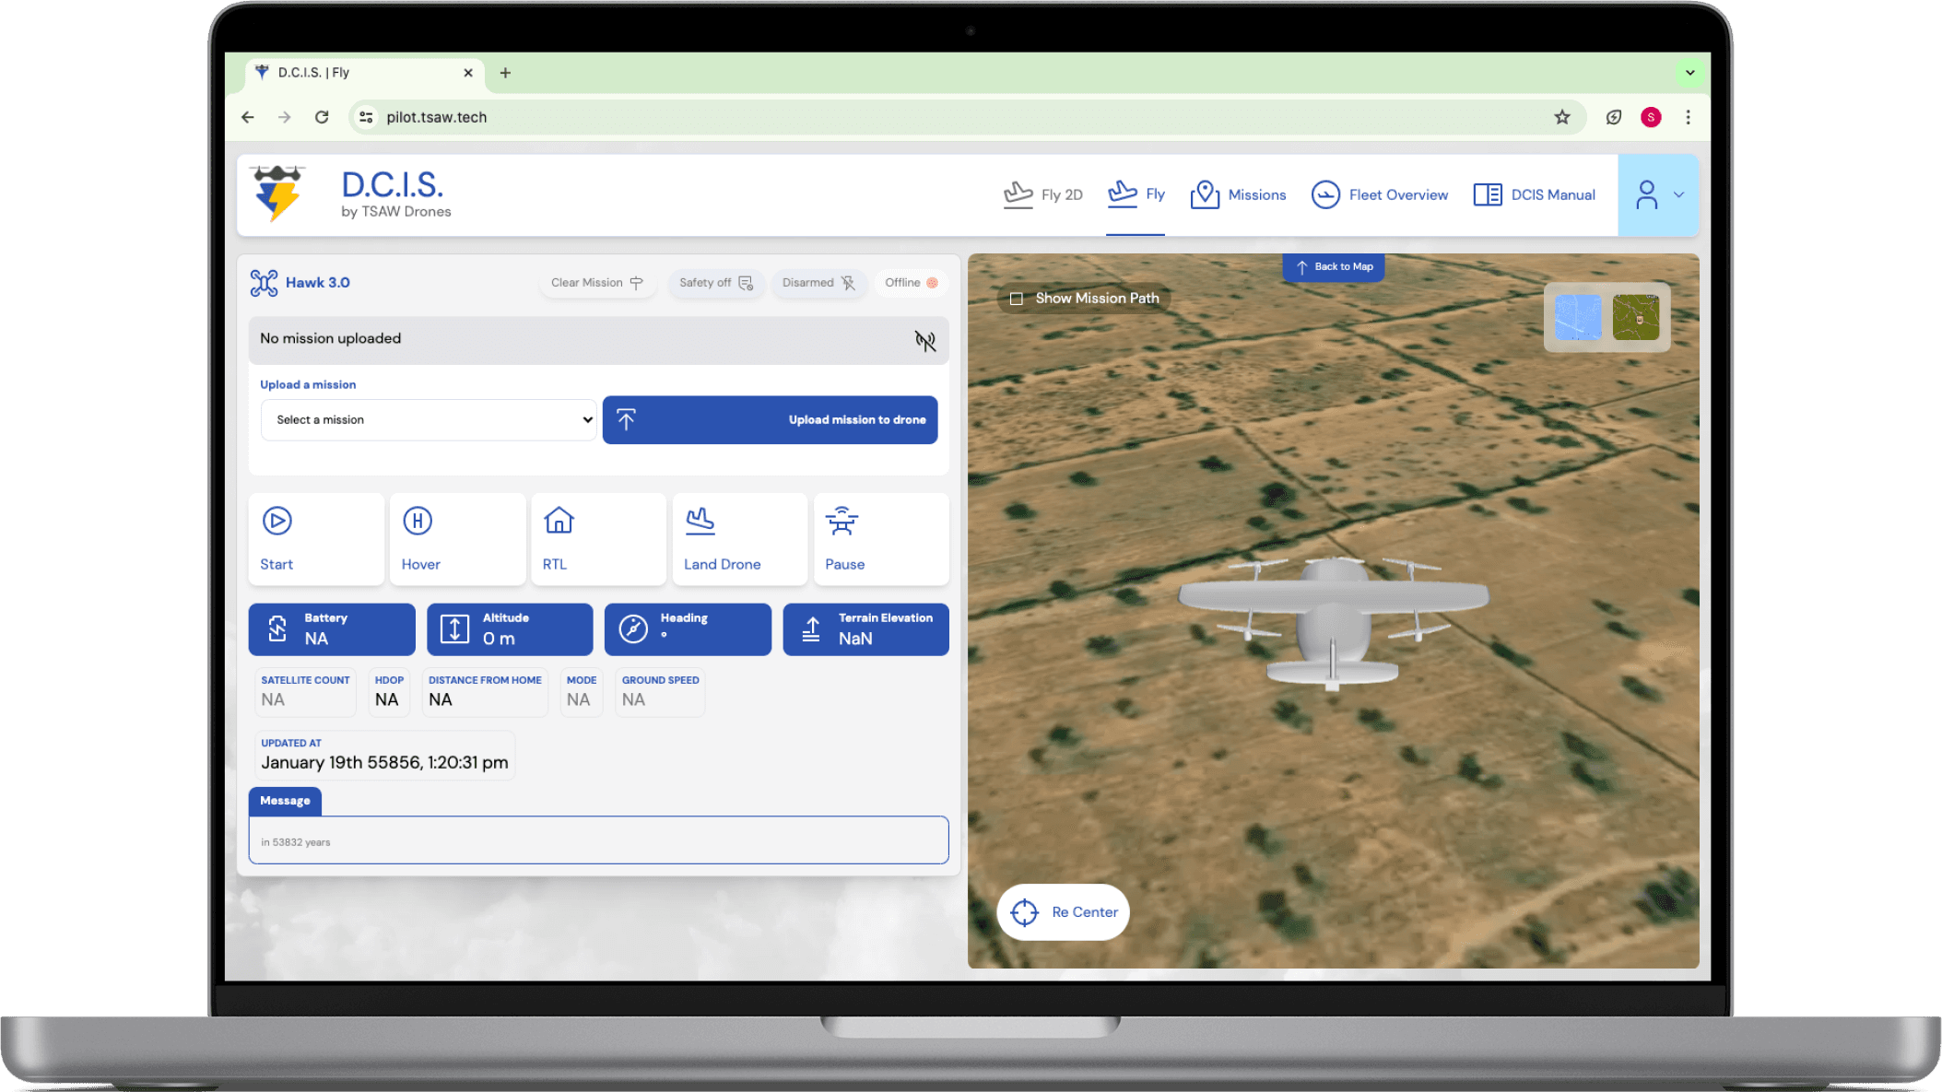This screenshot has height=1092, width=1942.
Task: Toggle the Safety off switch
Action: click(x=716, y=283)
